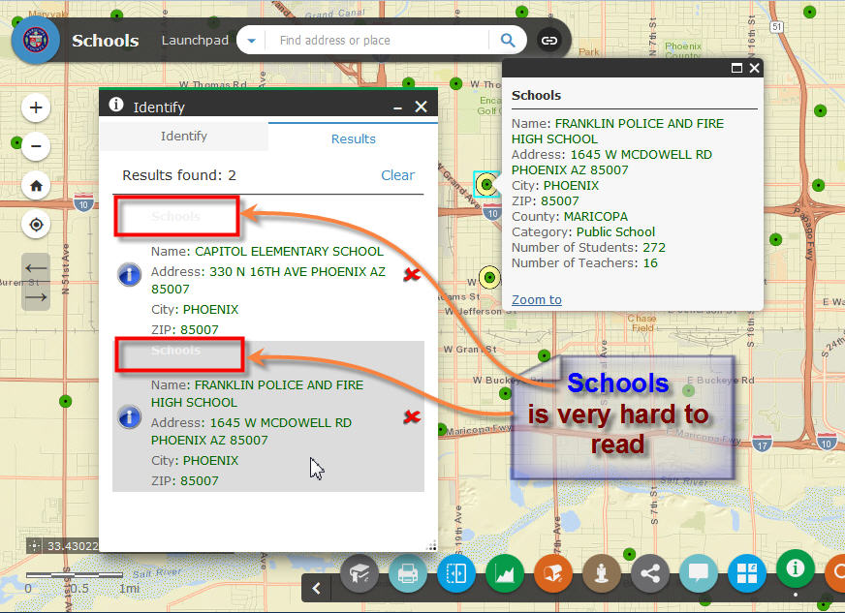Close the Schools popup window
The height and width of the screenshot is (613, 845).
coord(755,68)
